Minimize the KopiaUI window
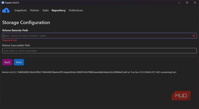 179,3
